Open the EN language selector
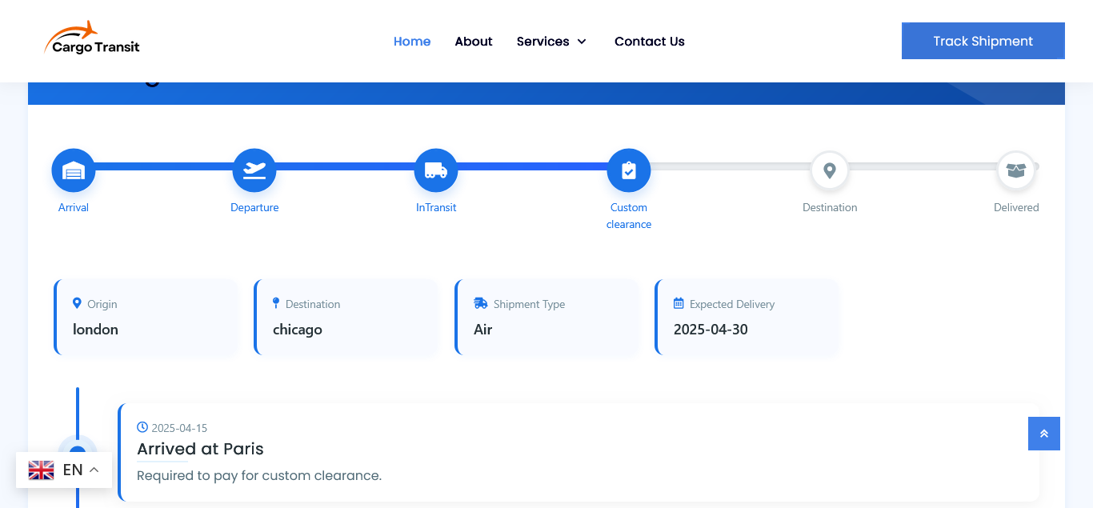This screenshot has width=1093, height=508. pyautogui.click(x=64, y=470)
